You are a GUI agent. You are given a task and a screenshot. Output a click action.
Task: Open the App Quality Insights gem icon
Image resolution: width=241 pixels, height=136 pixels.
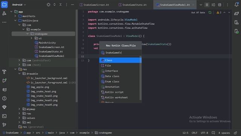[x=4, y=107]
